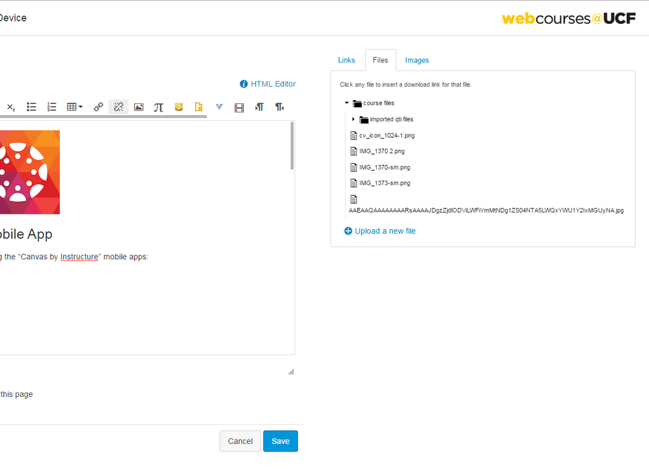Open the table insert dropdown

[75, 107]
